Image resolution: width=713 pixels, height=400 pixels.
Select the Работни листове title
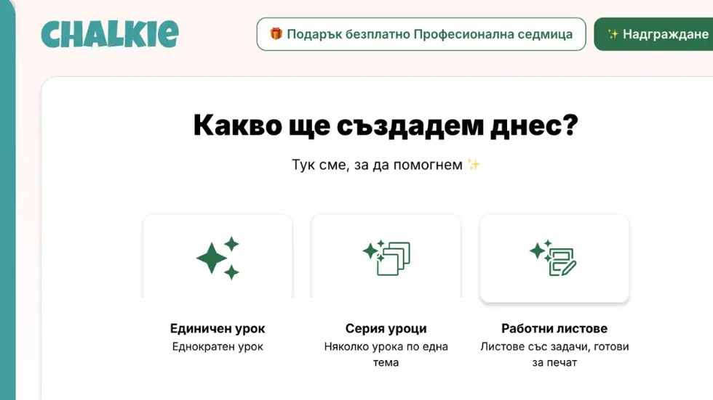[x=554, y=328]
